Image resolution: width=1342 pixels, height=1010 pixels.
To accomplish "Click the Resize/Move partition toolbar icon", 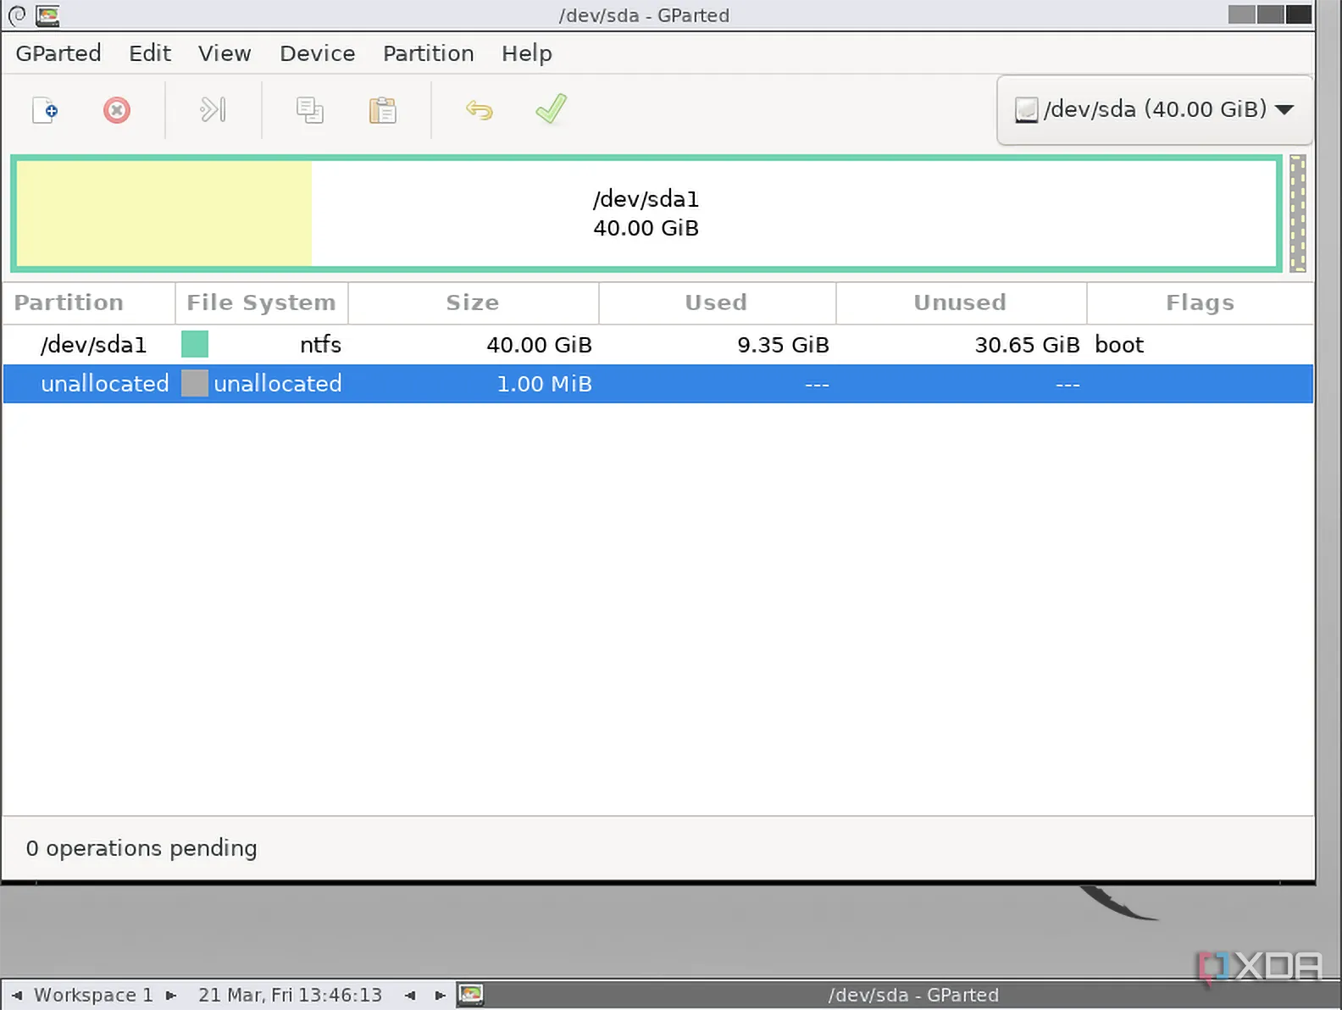I will [213, 110].
